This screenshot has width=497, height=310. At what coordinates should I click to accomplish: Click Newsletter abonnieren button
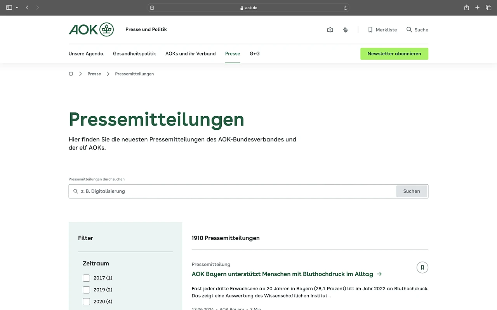[x=394, y=54]
